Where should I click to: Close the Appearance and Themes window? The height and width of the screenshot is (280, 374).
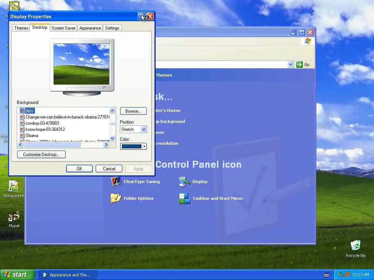[x=310, y=32]
